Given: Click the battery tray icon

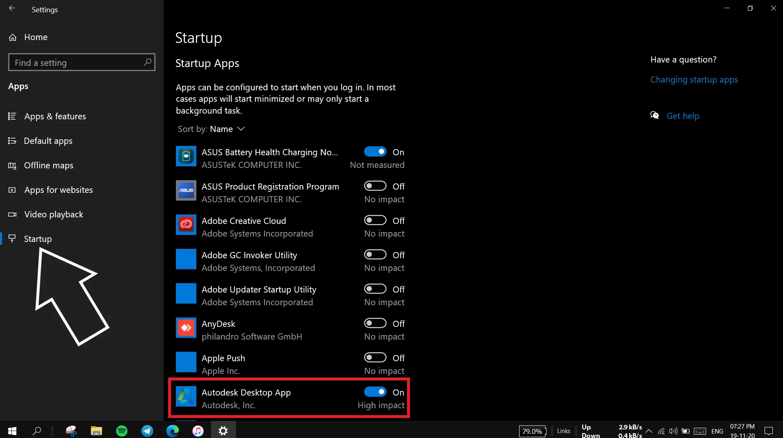Looking at the screenshot, I should 686,431.
